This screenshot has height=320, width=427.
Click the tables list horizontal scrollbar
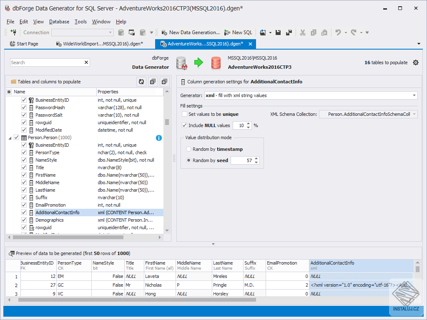pos(68,237)
